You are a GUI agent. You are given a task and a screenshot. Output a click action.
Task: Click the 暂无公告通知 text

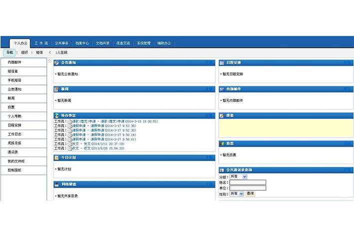[67, 74]
